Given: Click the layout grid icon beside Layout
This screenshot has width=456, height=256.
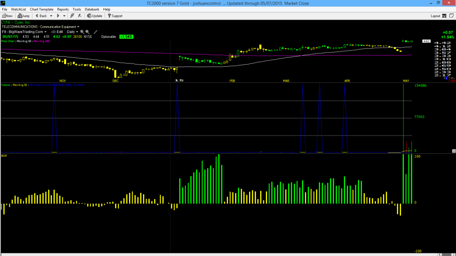Looking at the screenshot, I should click(x=444, y=16).
